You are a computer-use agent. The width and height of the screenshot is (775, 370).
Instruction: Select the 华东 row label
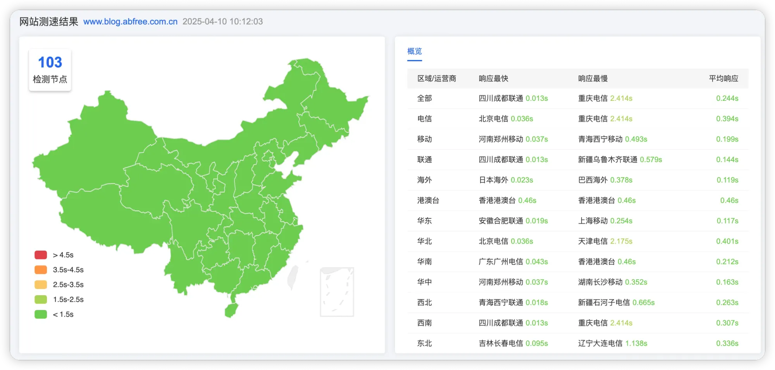(424, 221)
